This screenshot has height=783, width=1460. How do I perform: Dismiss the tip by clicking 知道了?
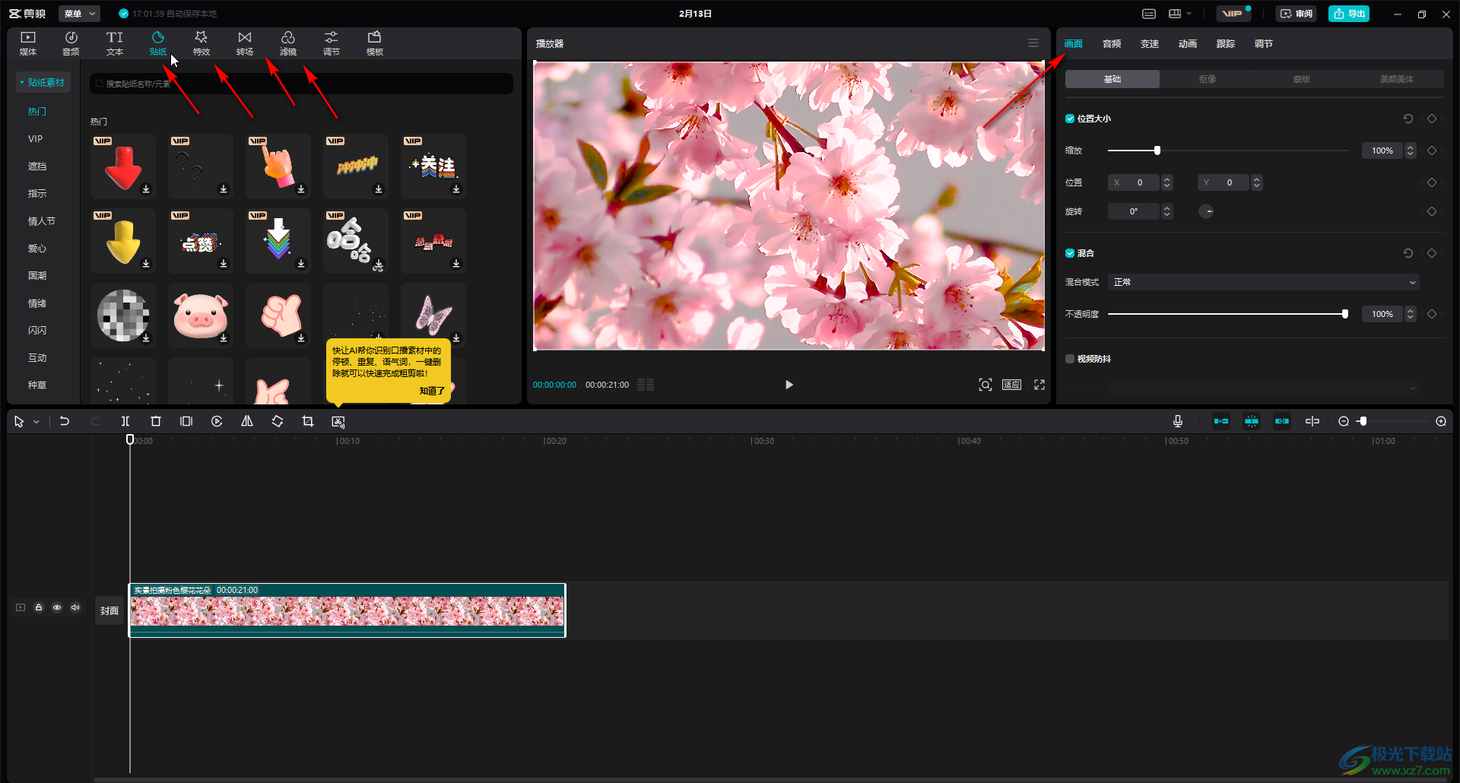tap(431, 391)
